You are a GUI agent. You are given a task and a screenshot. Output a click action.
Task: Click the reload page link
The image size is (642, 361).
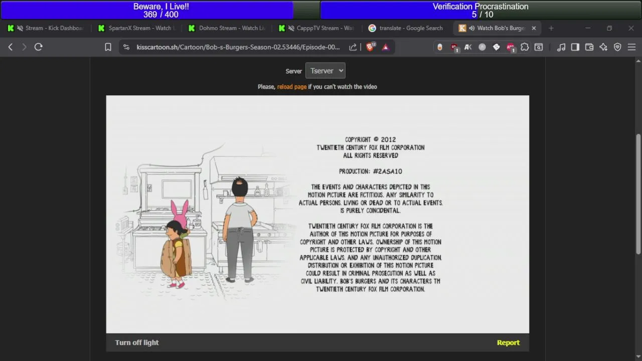click(292, 87)
